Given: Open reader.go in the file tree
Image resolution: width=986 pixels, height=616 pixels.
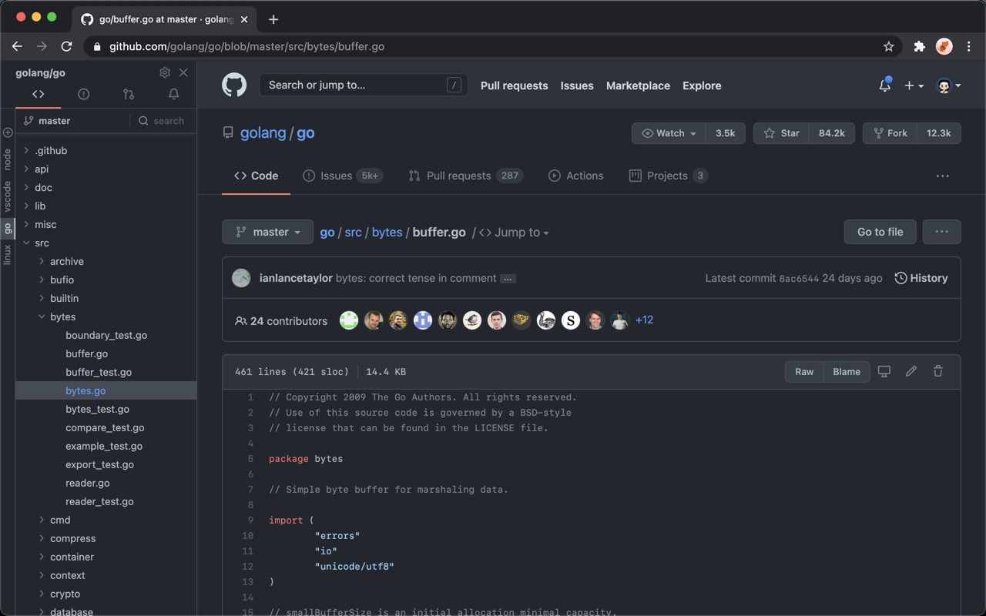Looking at the screenshot, I should coord(88,483).
